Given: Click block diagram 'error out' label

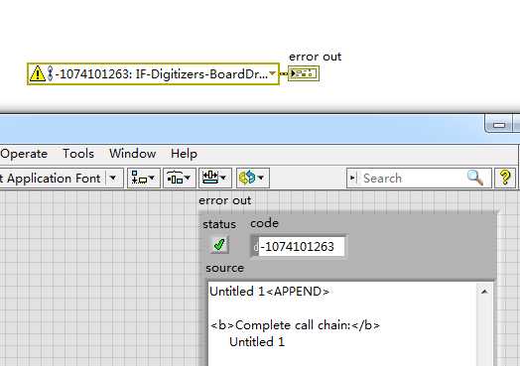Looking at the screenshot, I should click(x=315, y=57).
